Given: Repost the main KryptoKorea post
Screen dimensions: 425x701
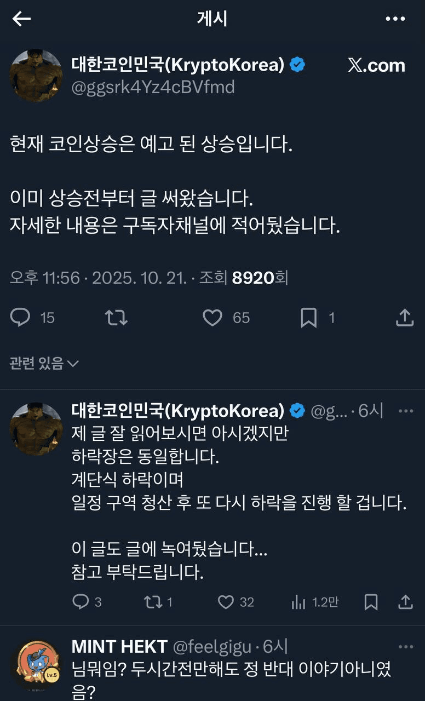Looking at the screenshot, I should (x=116, y=317).
